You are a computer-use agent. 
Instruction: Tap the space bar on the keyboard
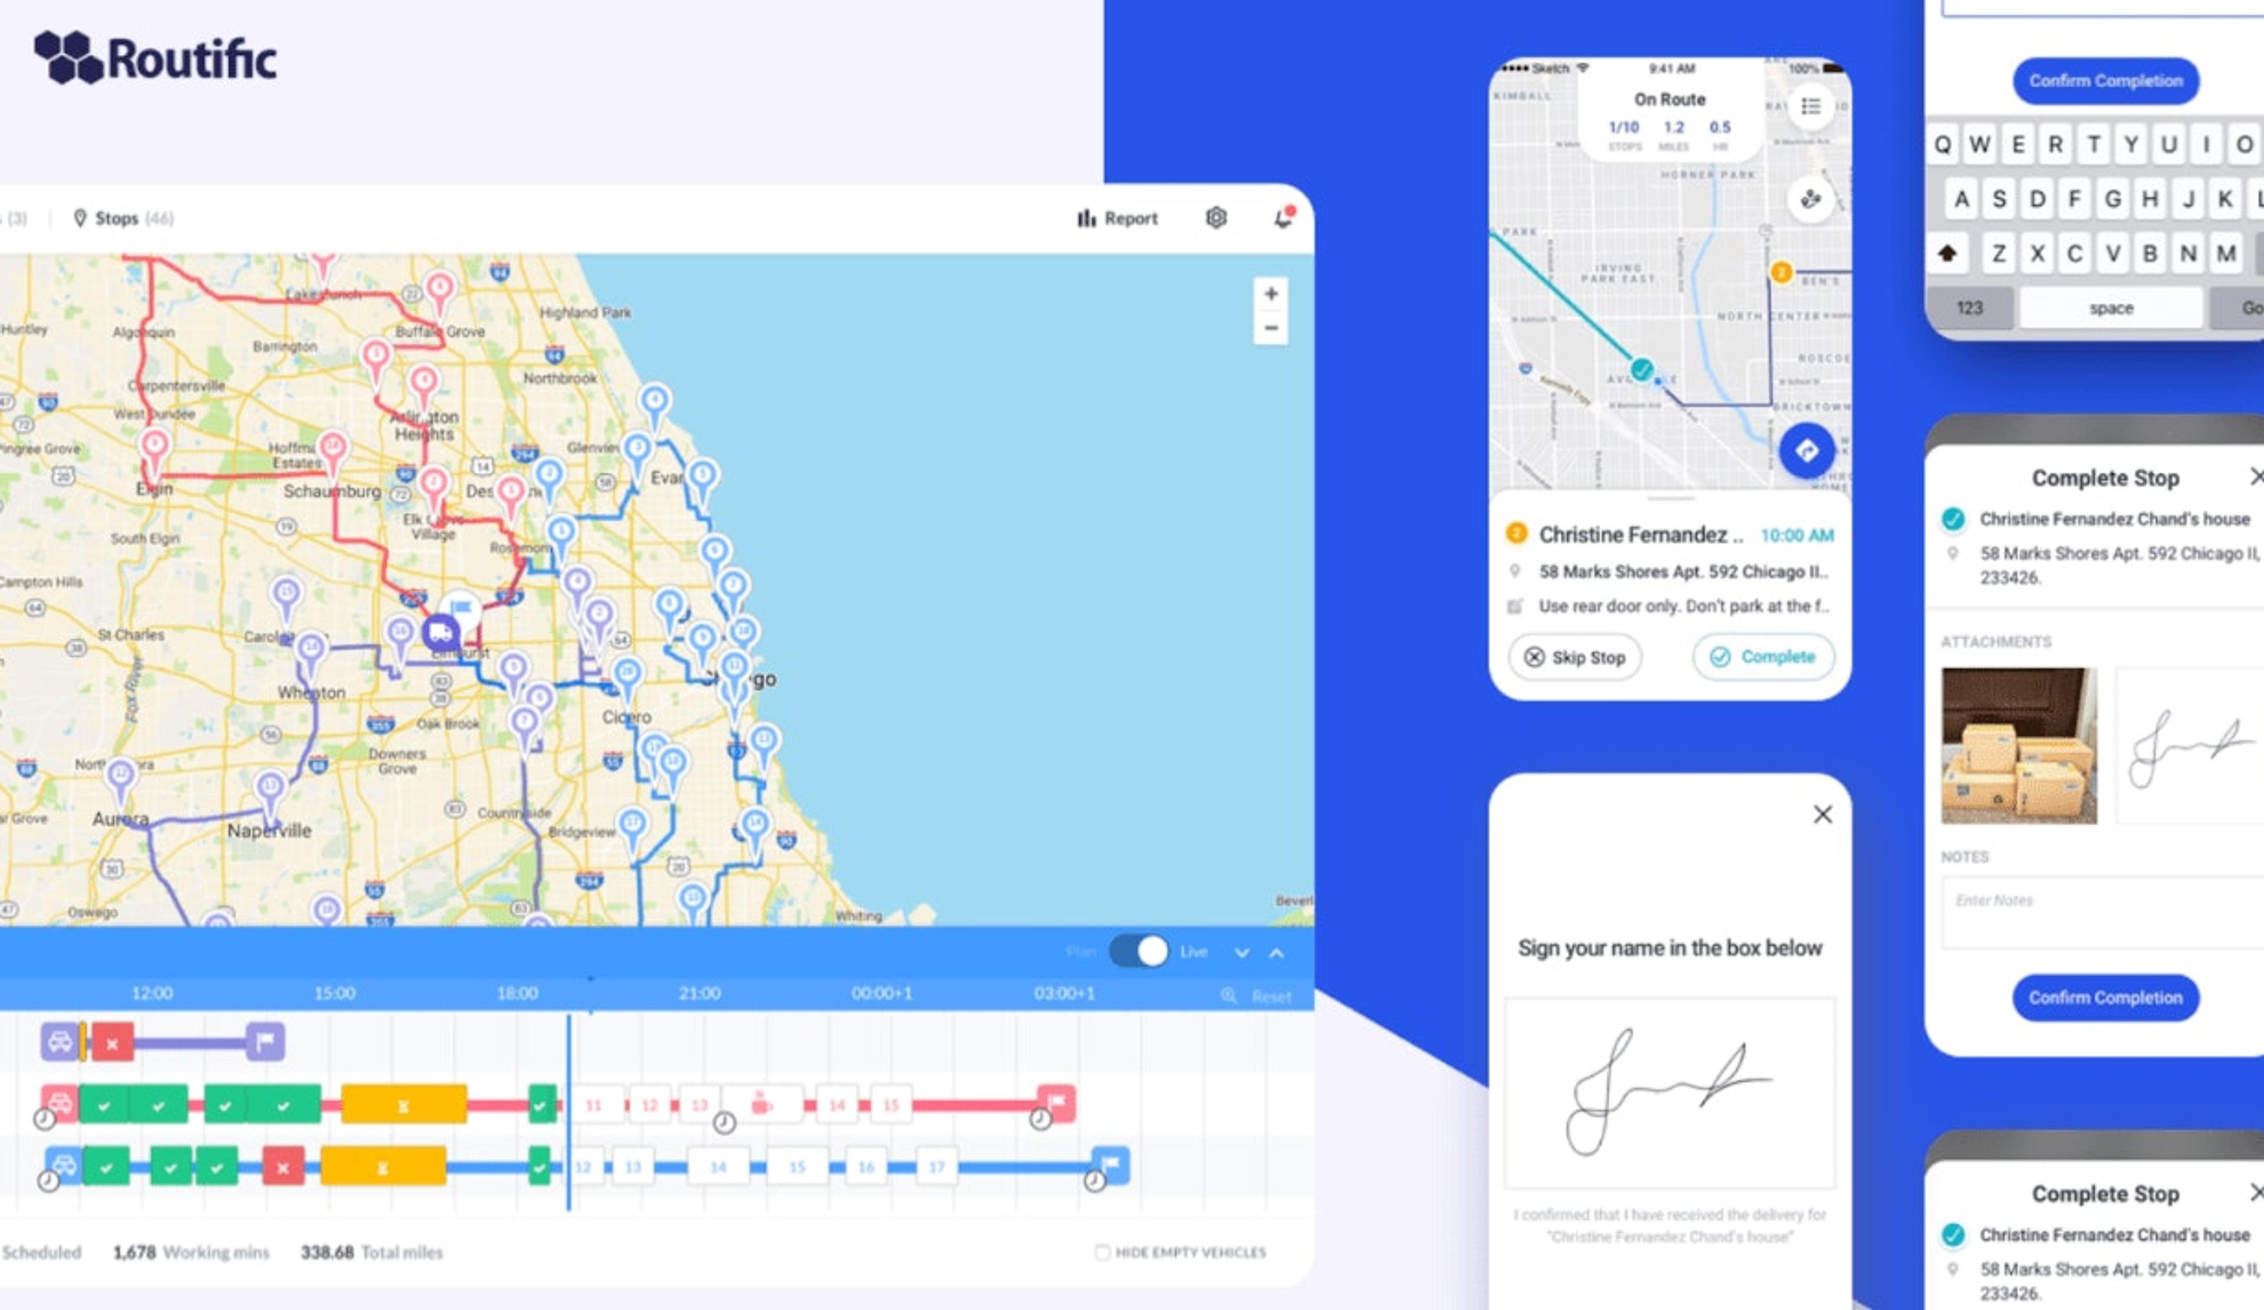[2110, 308]
